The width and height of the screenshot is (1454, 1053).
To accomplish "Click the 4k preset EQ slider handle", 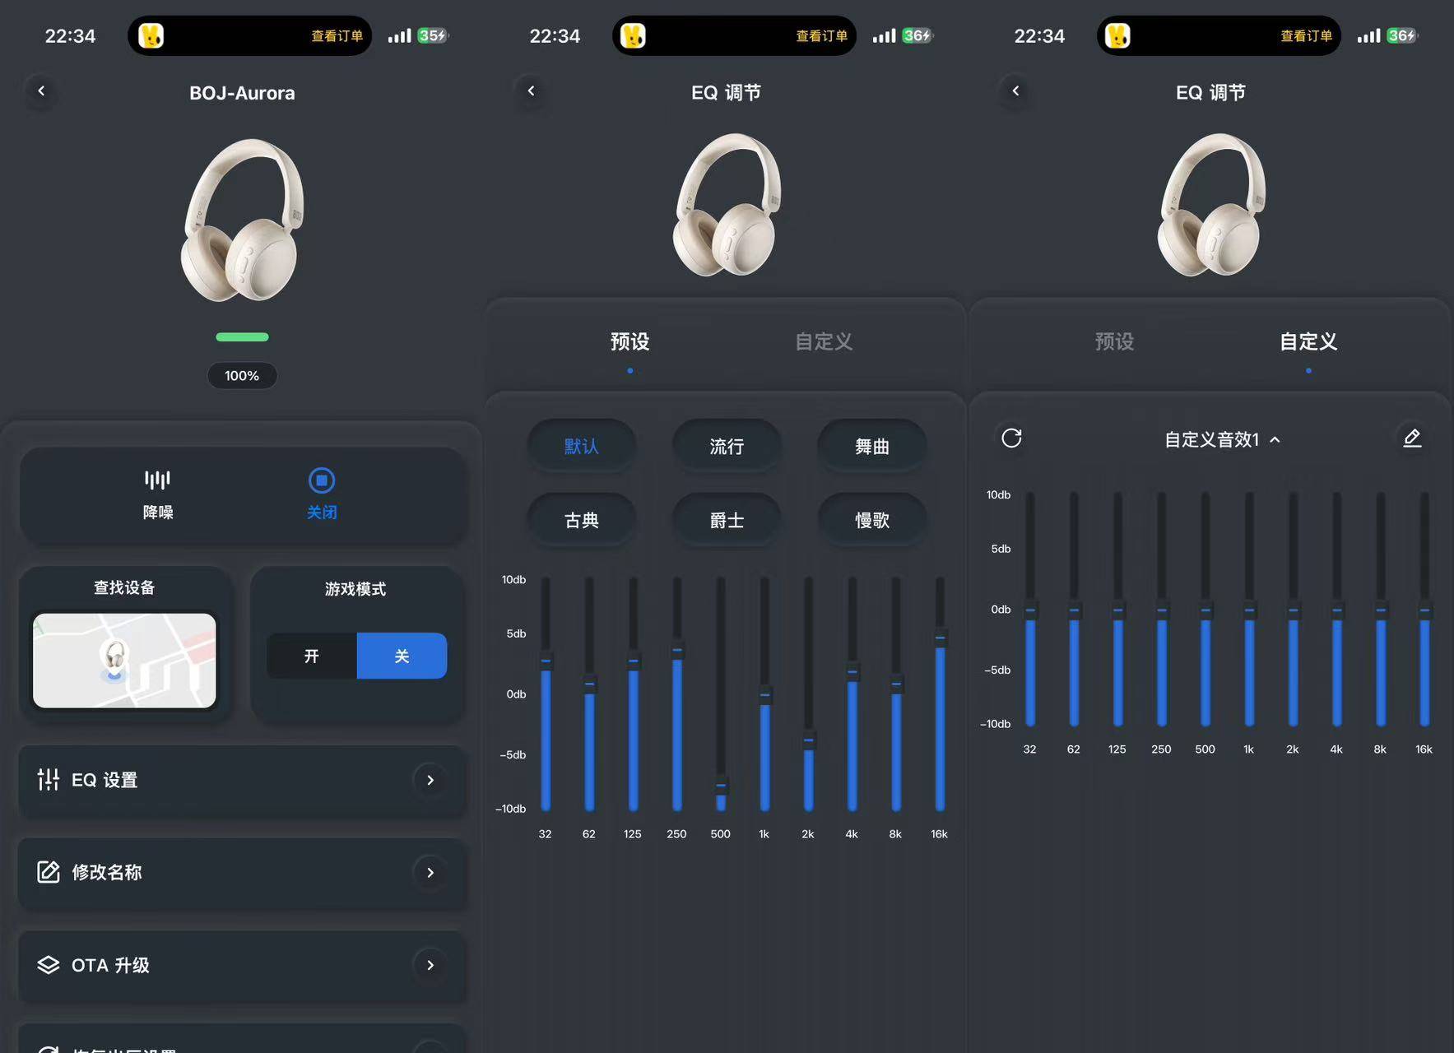I will [x=852, y=671].
